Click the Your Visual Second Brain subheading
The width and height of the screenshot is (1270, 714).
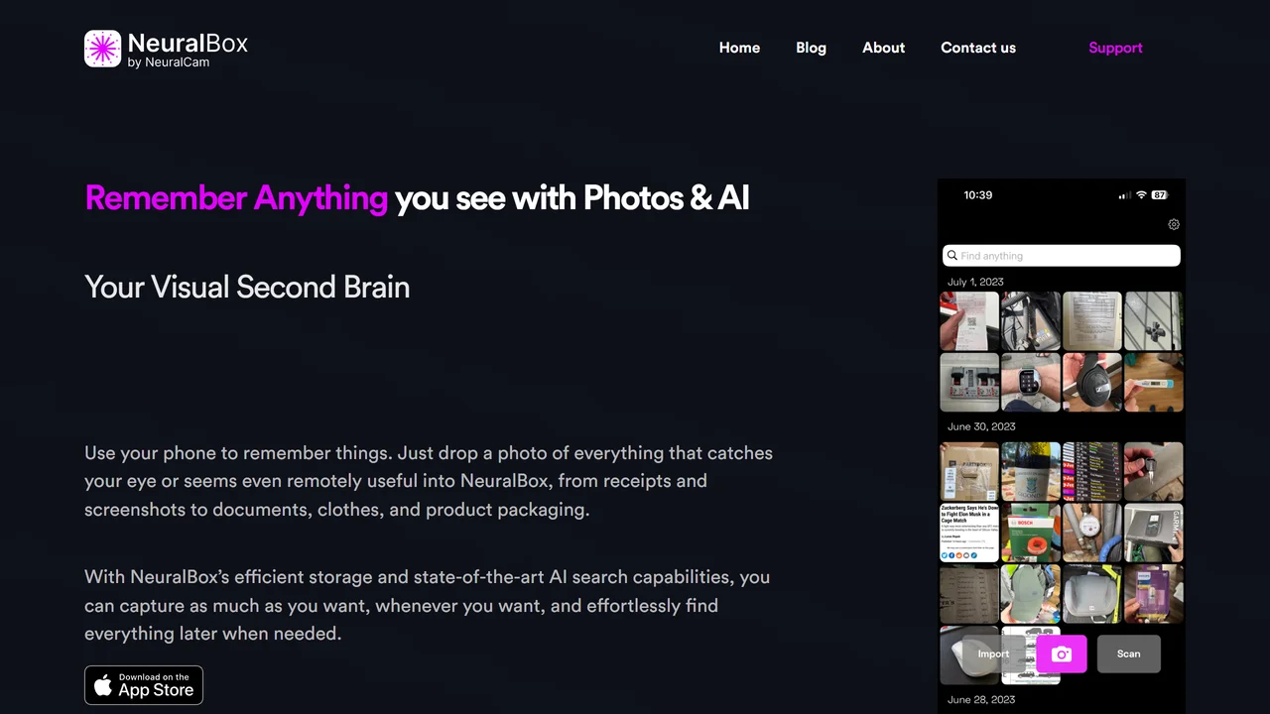tap(247, 288)
